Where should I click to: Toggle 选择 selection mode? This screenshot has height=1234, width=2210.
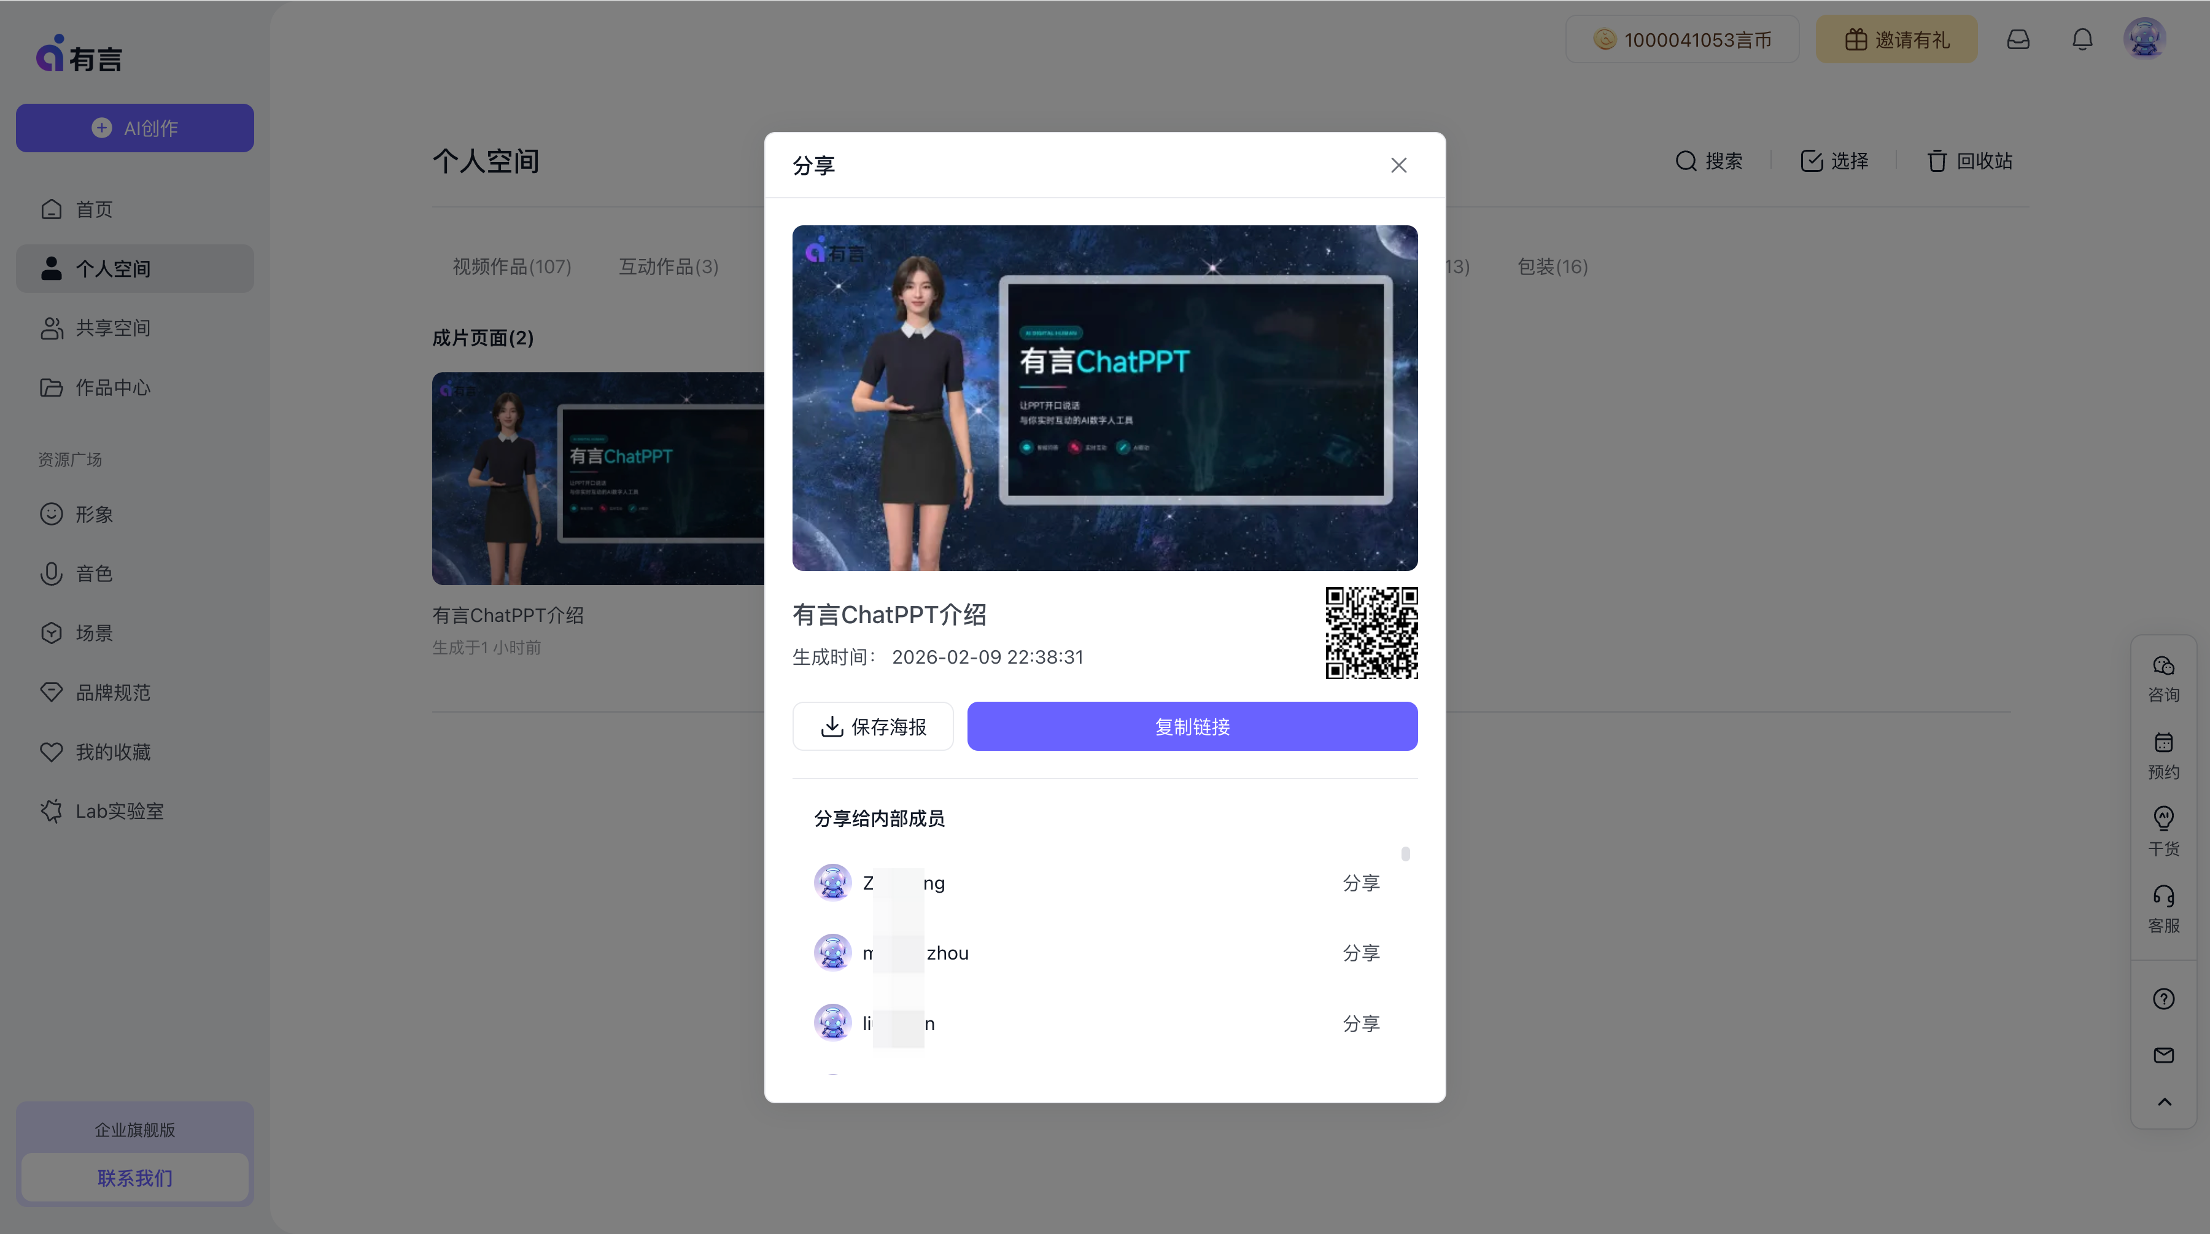click(1834, 161)
